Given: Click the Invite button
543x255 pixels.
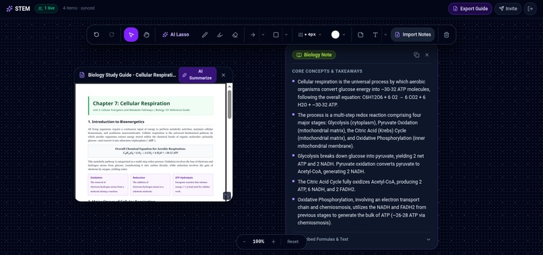Looking at the screenshot, I should [508, 9].
